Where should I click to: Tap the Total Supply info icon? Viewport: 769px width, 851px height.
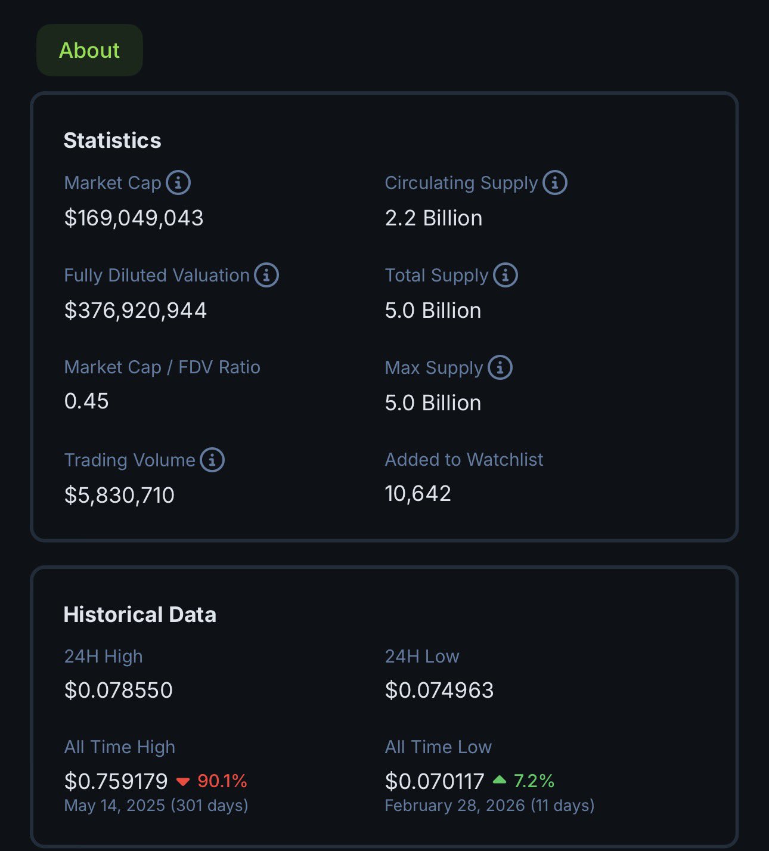click(x=506, y=275)
